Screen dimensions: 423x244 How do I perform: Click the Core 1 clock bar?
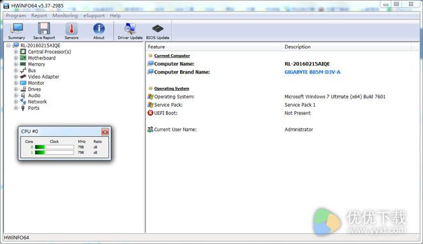pyautogui.click(x=54, y=153)
